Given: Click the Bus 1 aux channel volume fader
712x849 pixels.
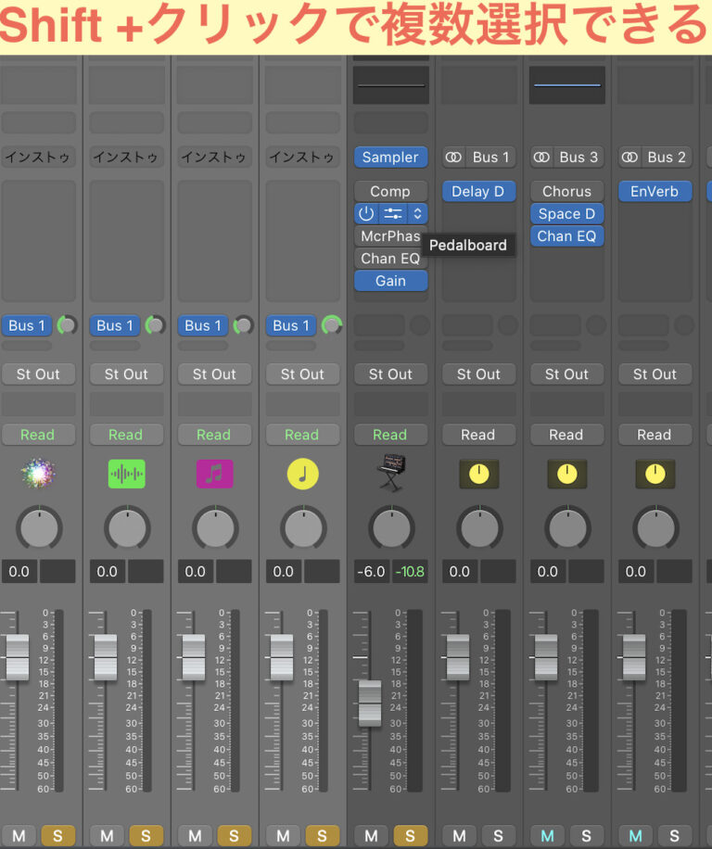Looking at the screenshot, I should 458,657.
